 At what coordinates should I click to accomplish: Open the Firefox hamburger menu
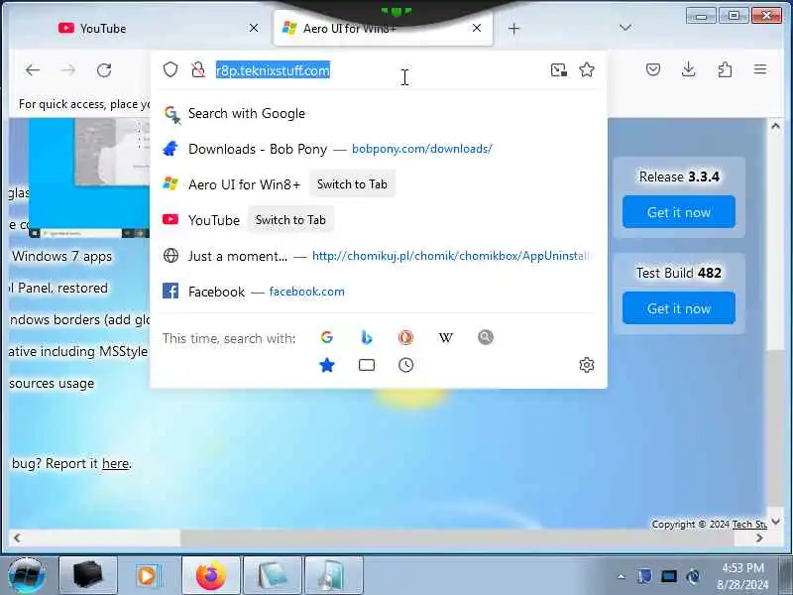[760, 69]
